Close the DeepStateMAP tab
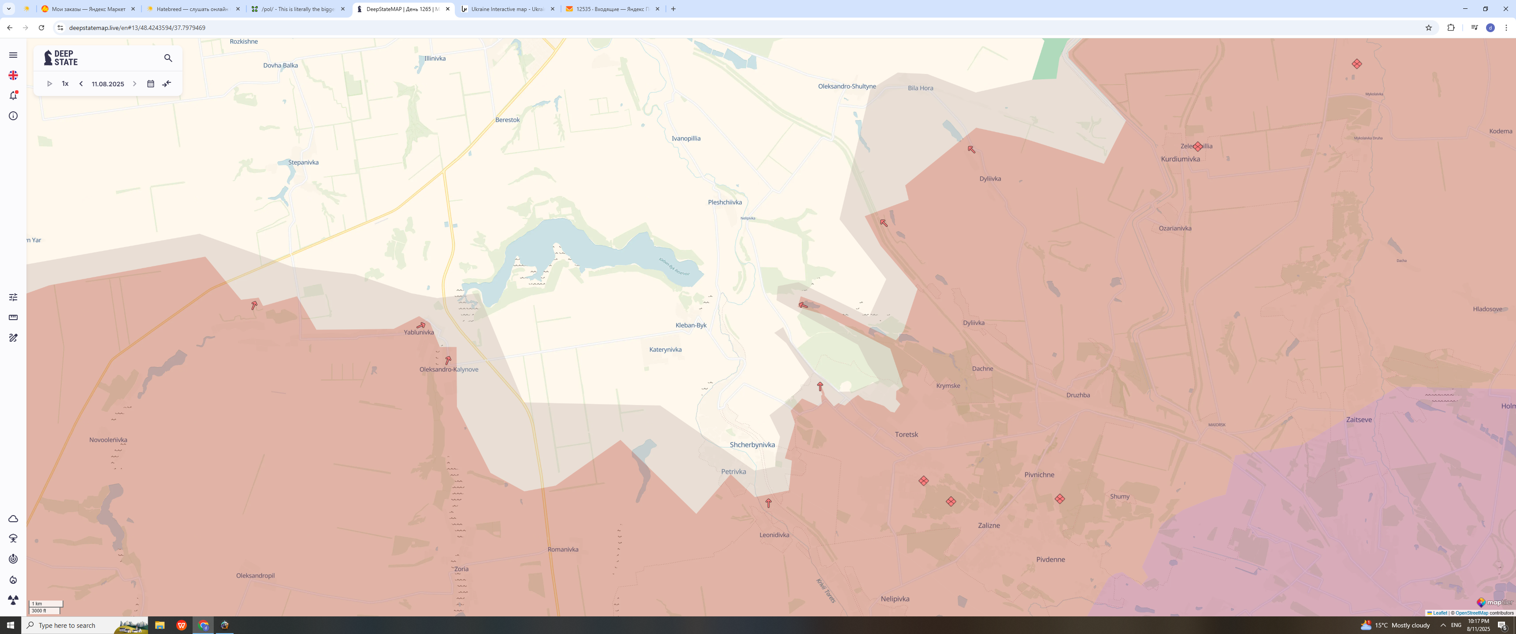1516x634 pixels. (x=448, y=9)
